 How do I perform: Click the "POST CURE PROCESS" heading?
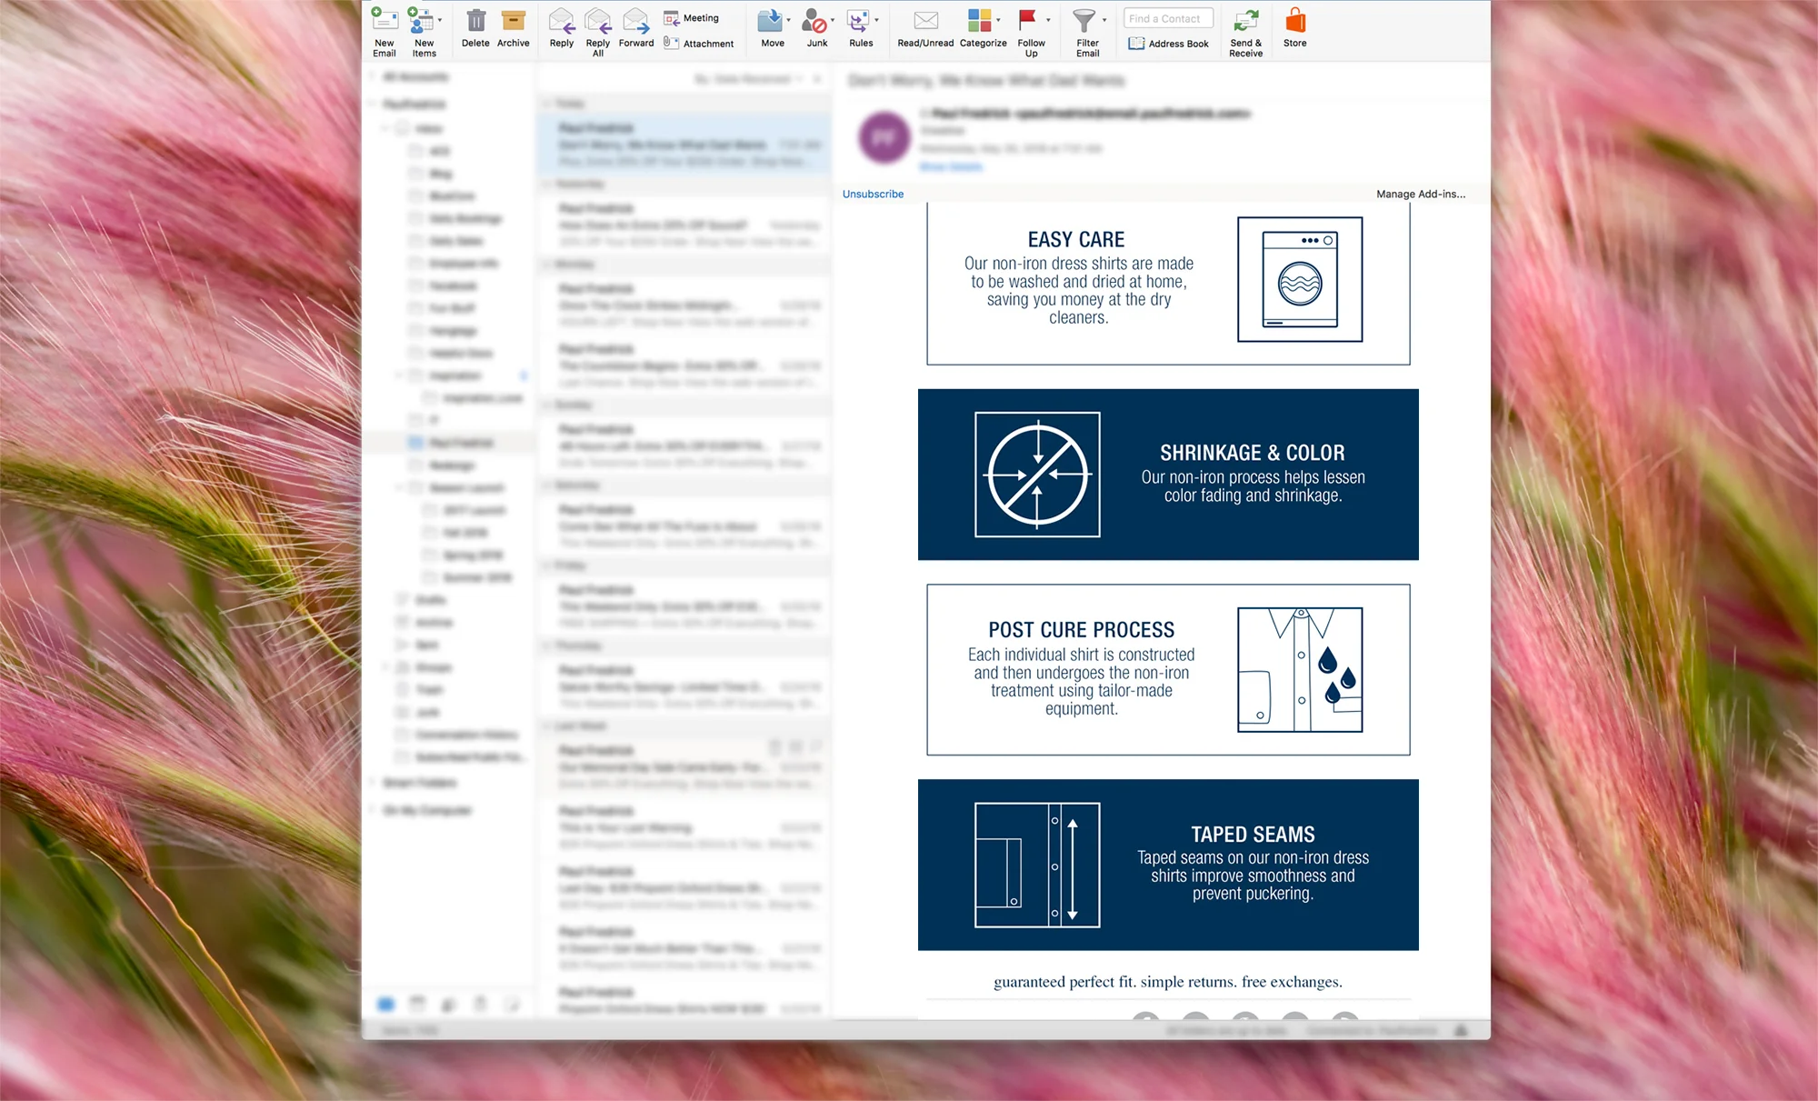point(1082,630)
